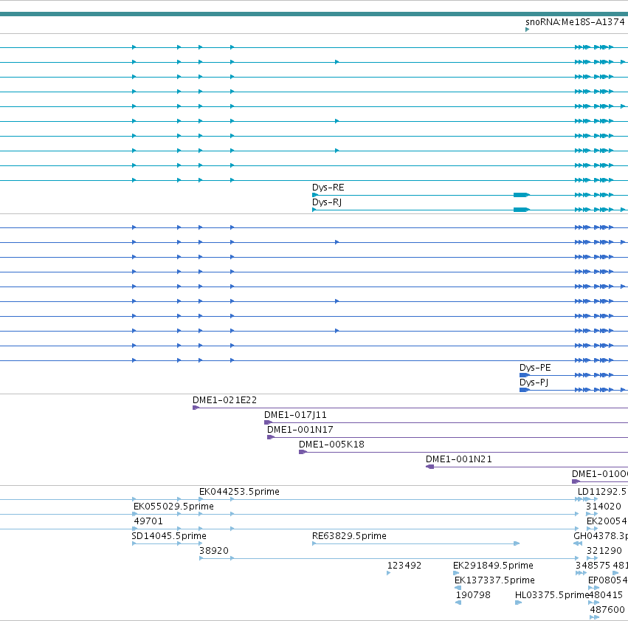Click the thick exon block on Dys-RJ transcript
The height and width of the screenshot is (621, 628).
click(x=522, y=210)
